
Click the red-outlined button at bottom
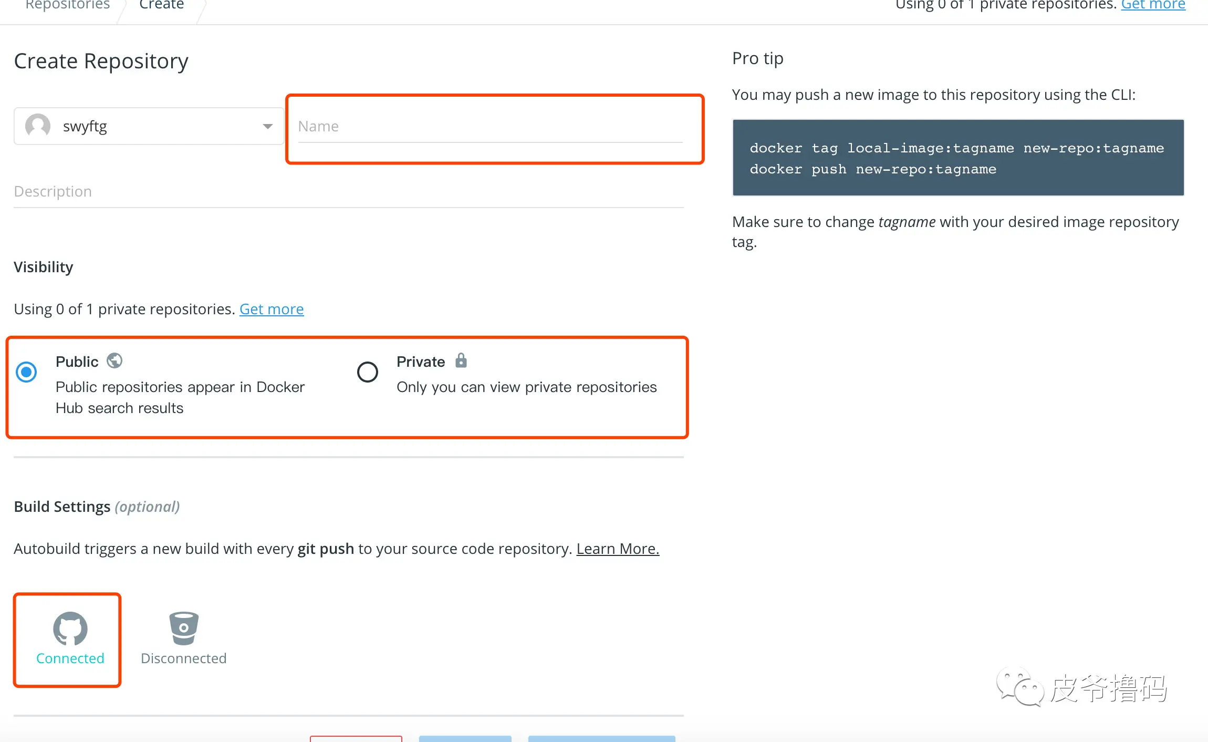[356, 738]
